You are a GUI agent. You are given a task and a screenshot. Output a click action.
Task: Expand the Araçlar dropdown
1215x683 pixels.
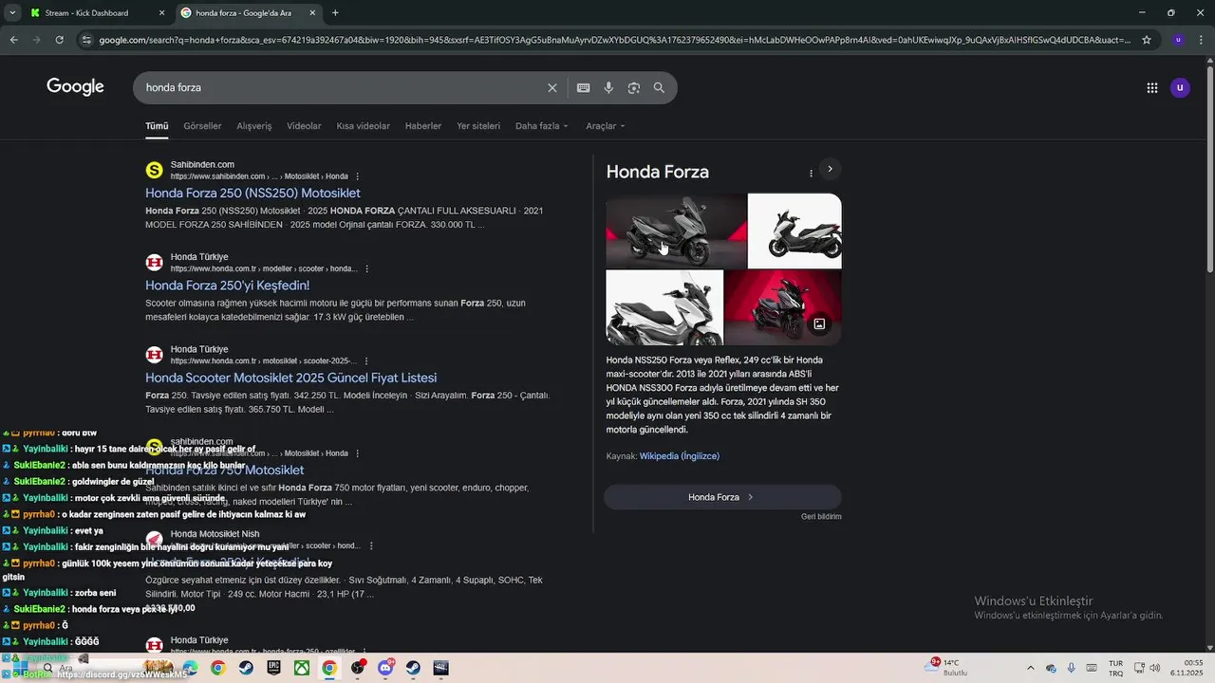pyautogui.click(x=606, y=126)
